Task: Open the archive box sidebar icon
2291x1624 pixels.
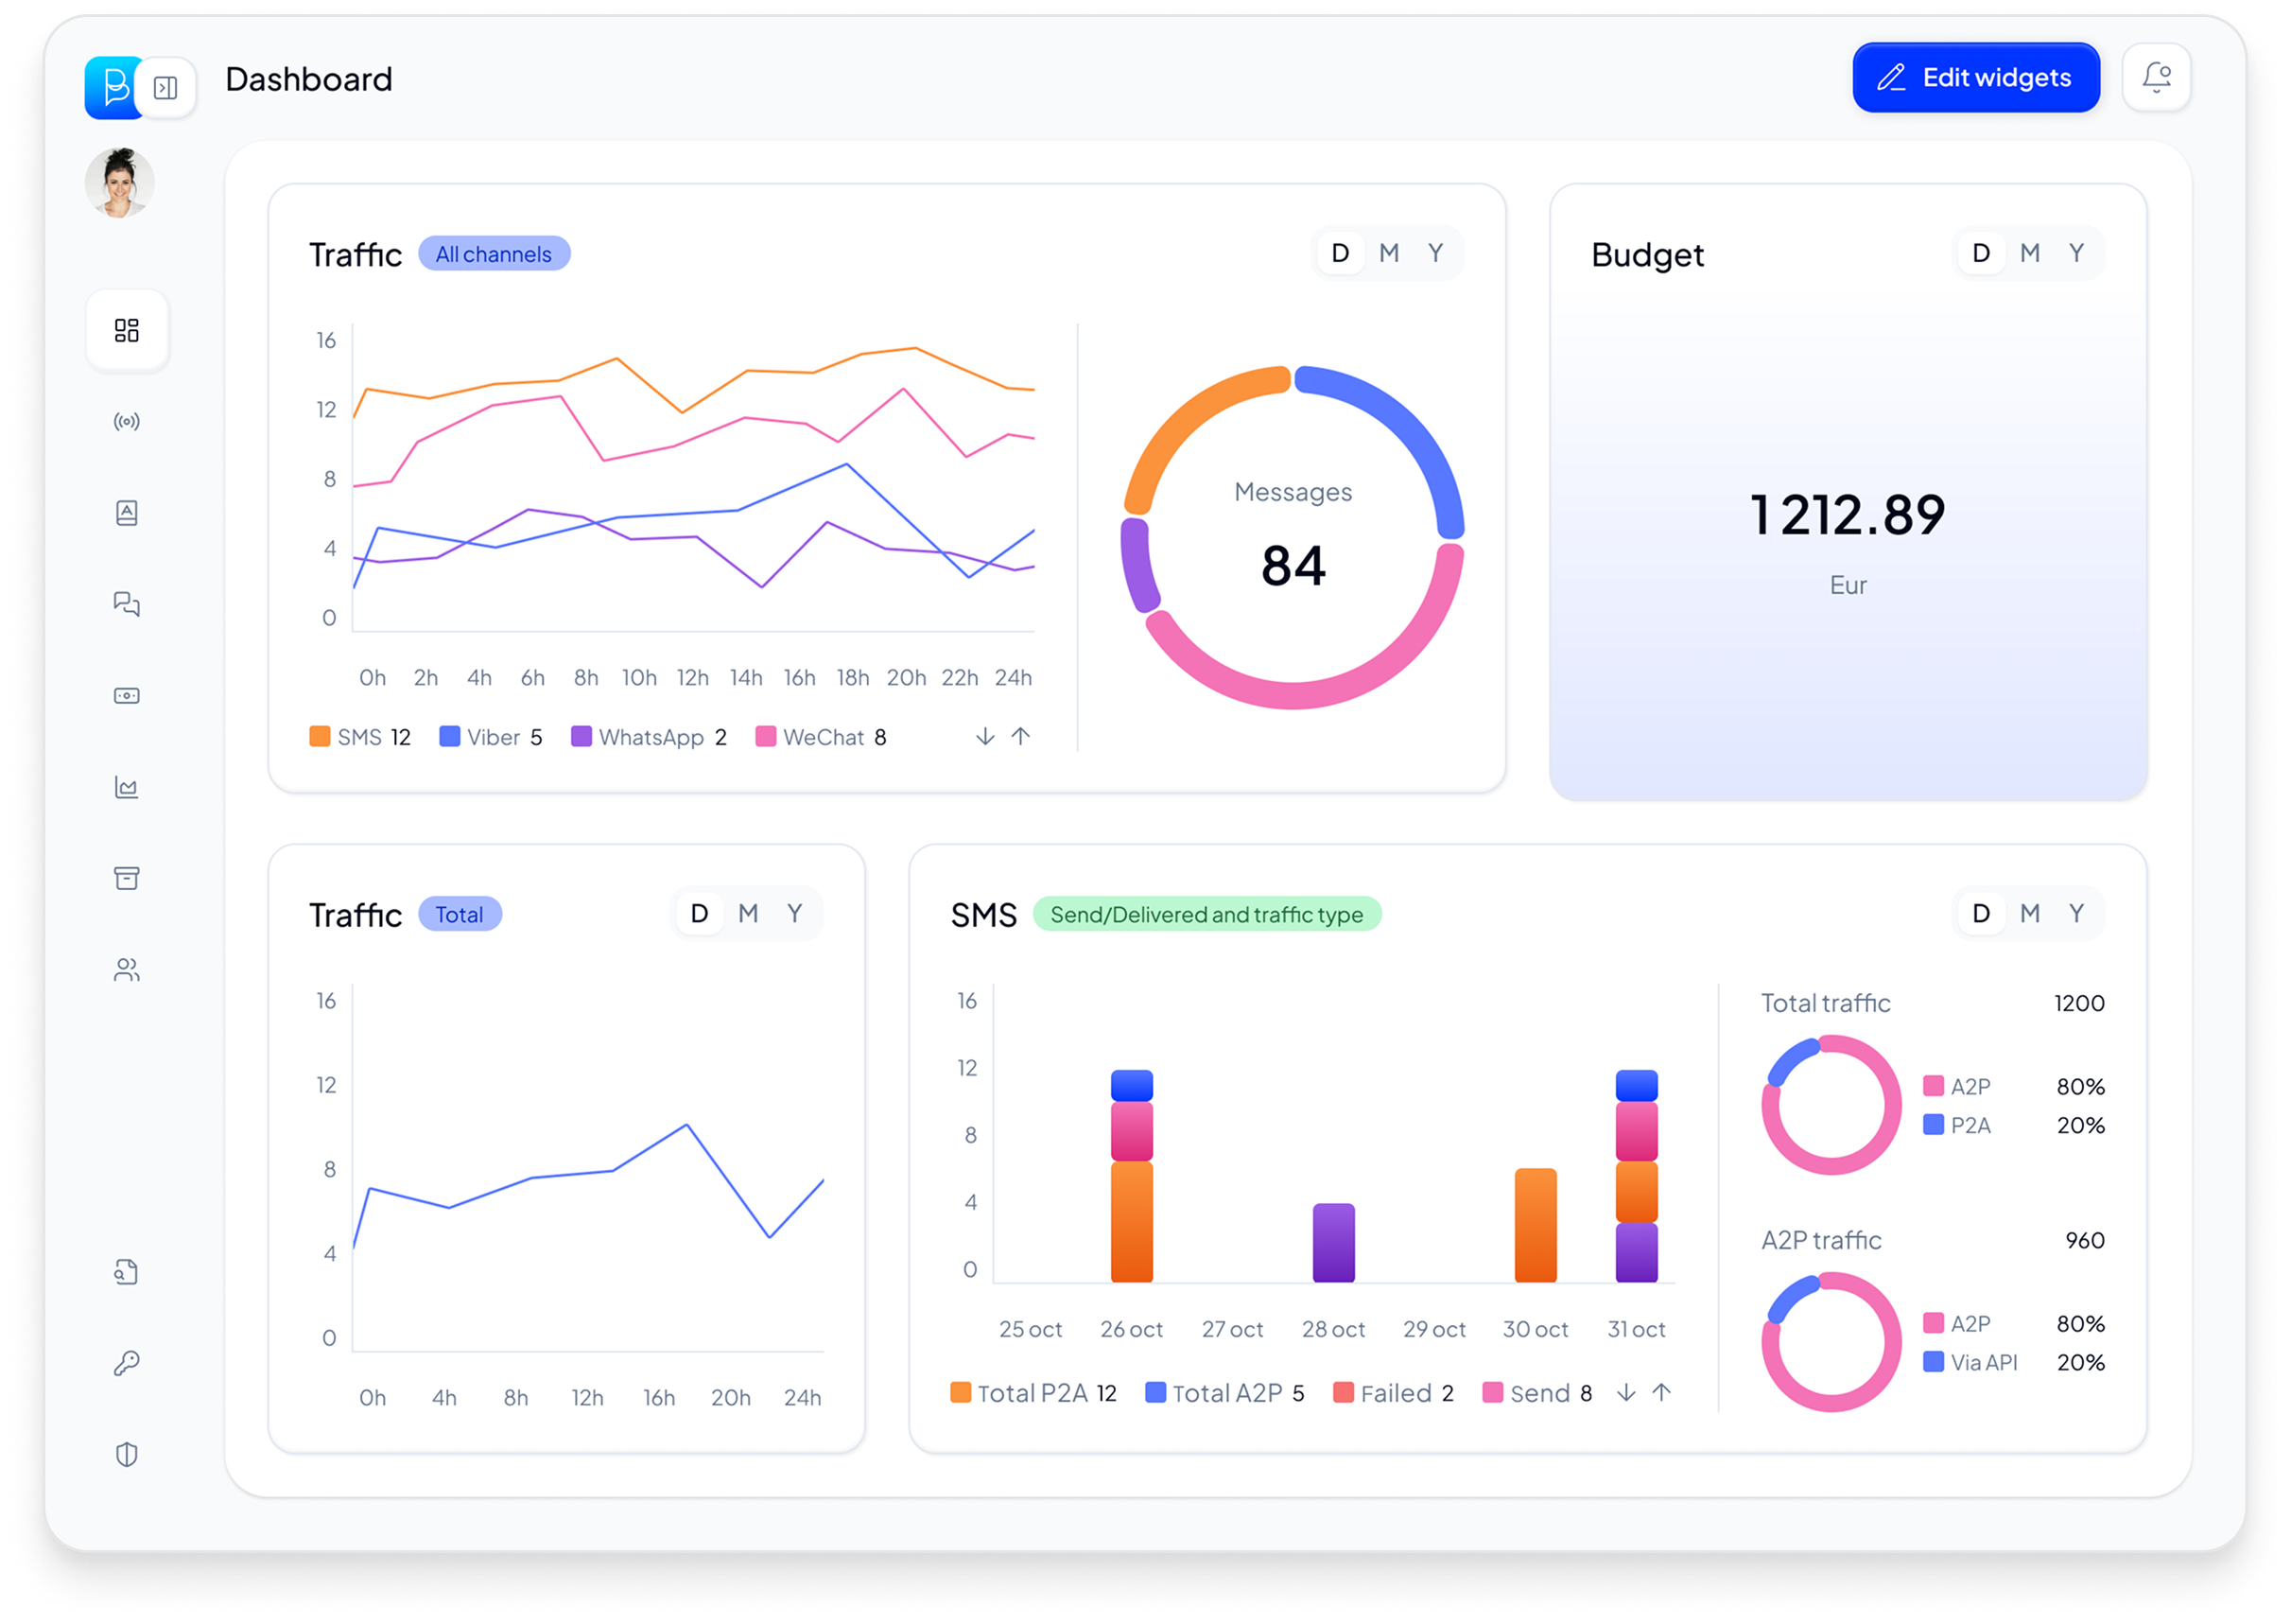Action: [127, 878]
